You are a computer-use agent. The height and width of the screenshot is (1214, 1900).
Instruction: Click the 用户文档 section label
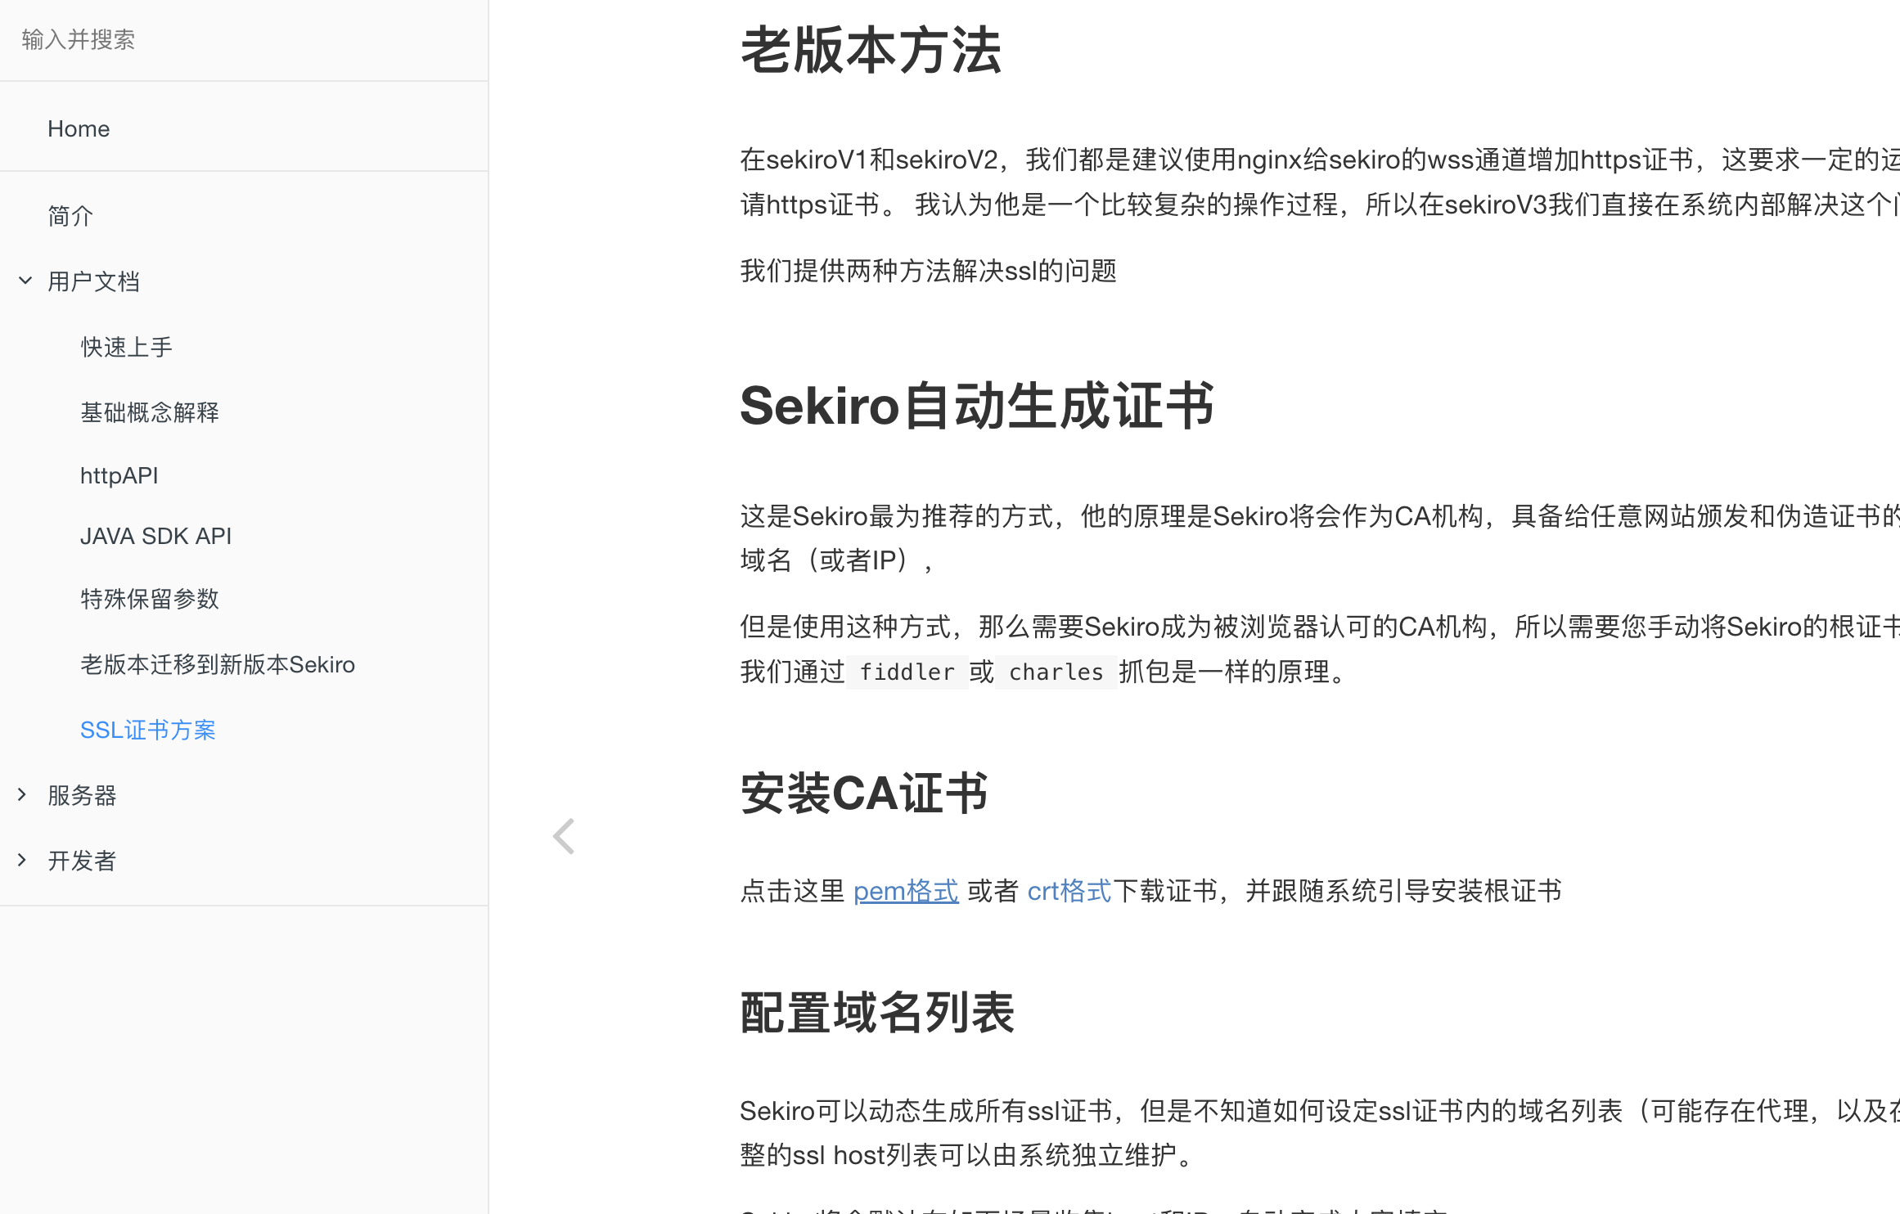click(93, 281)
